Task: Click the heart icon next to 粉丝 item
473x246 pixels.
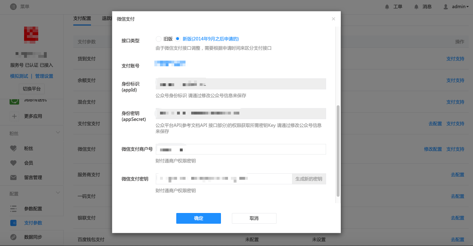Action: (13, 149)
